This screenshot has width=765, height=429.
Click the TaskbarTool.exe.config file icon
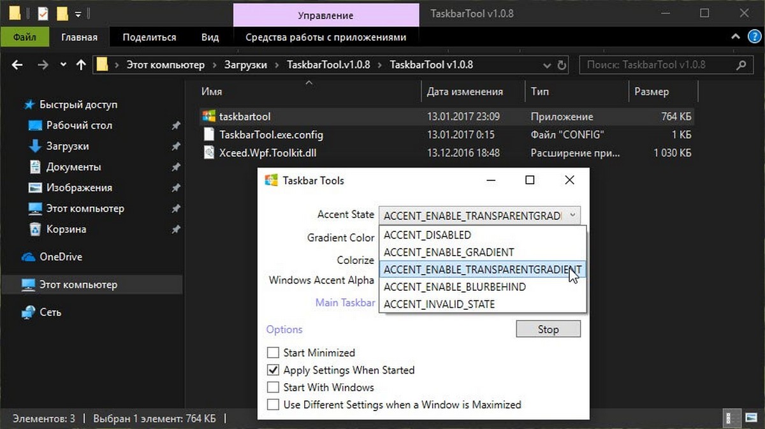pyautogui.click(x=208, y=135)
